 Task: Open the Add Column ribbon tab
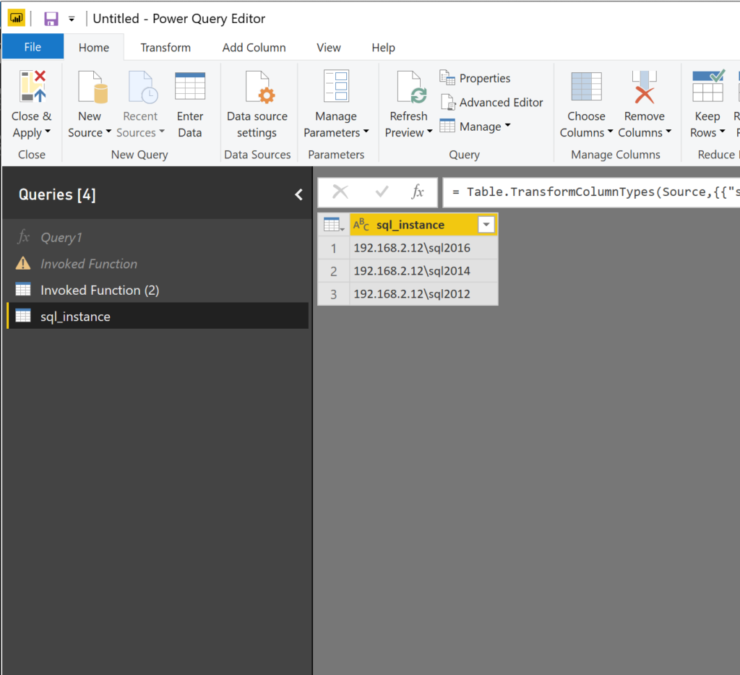[254, 47]
